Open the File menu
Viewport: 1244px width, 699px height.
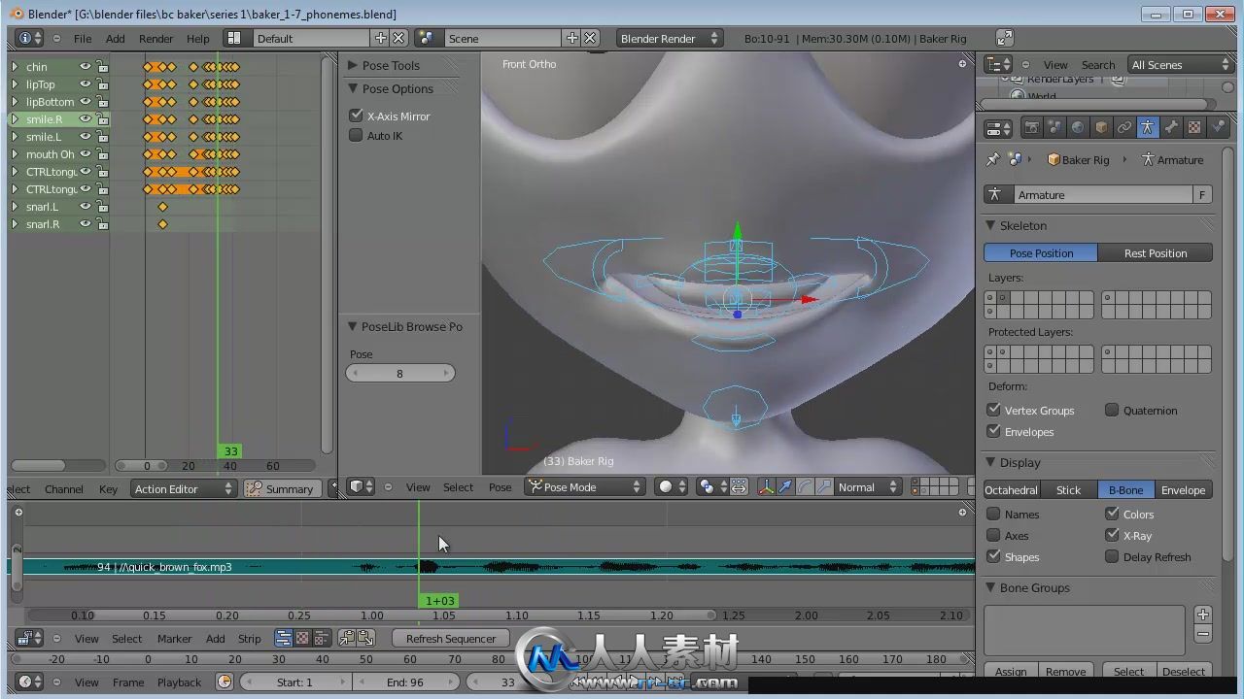(83, 39)
